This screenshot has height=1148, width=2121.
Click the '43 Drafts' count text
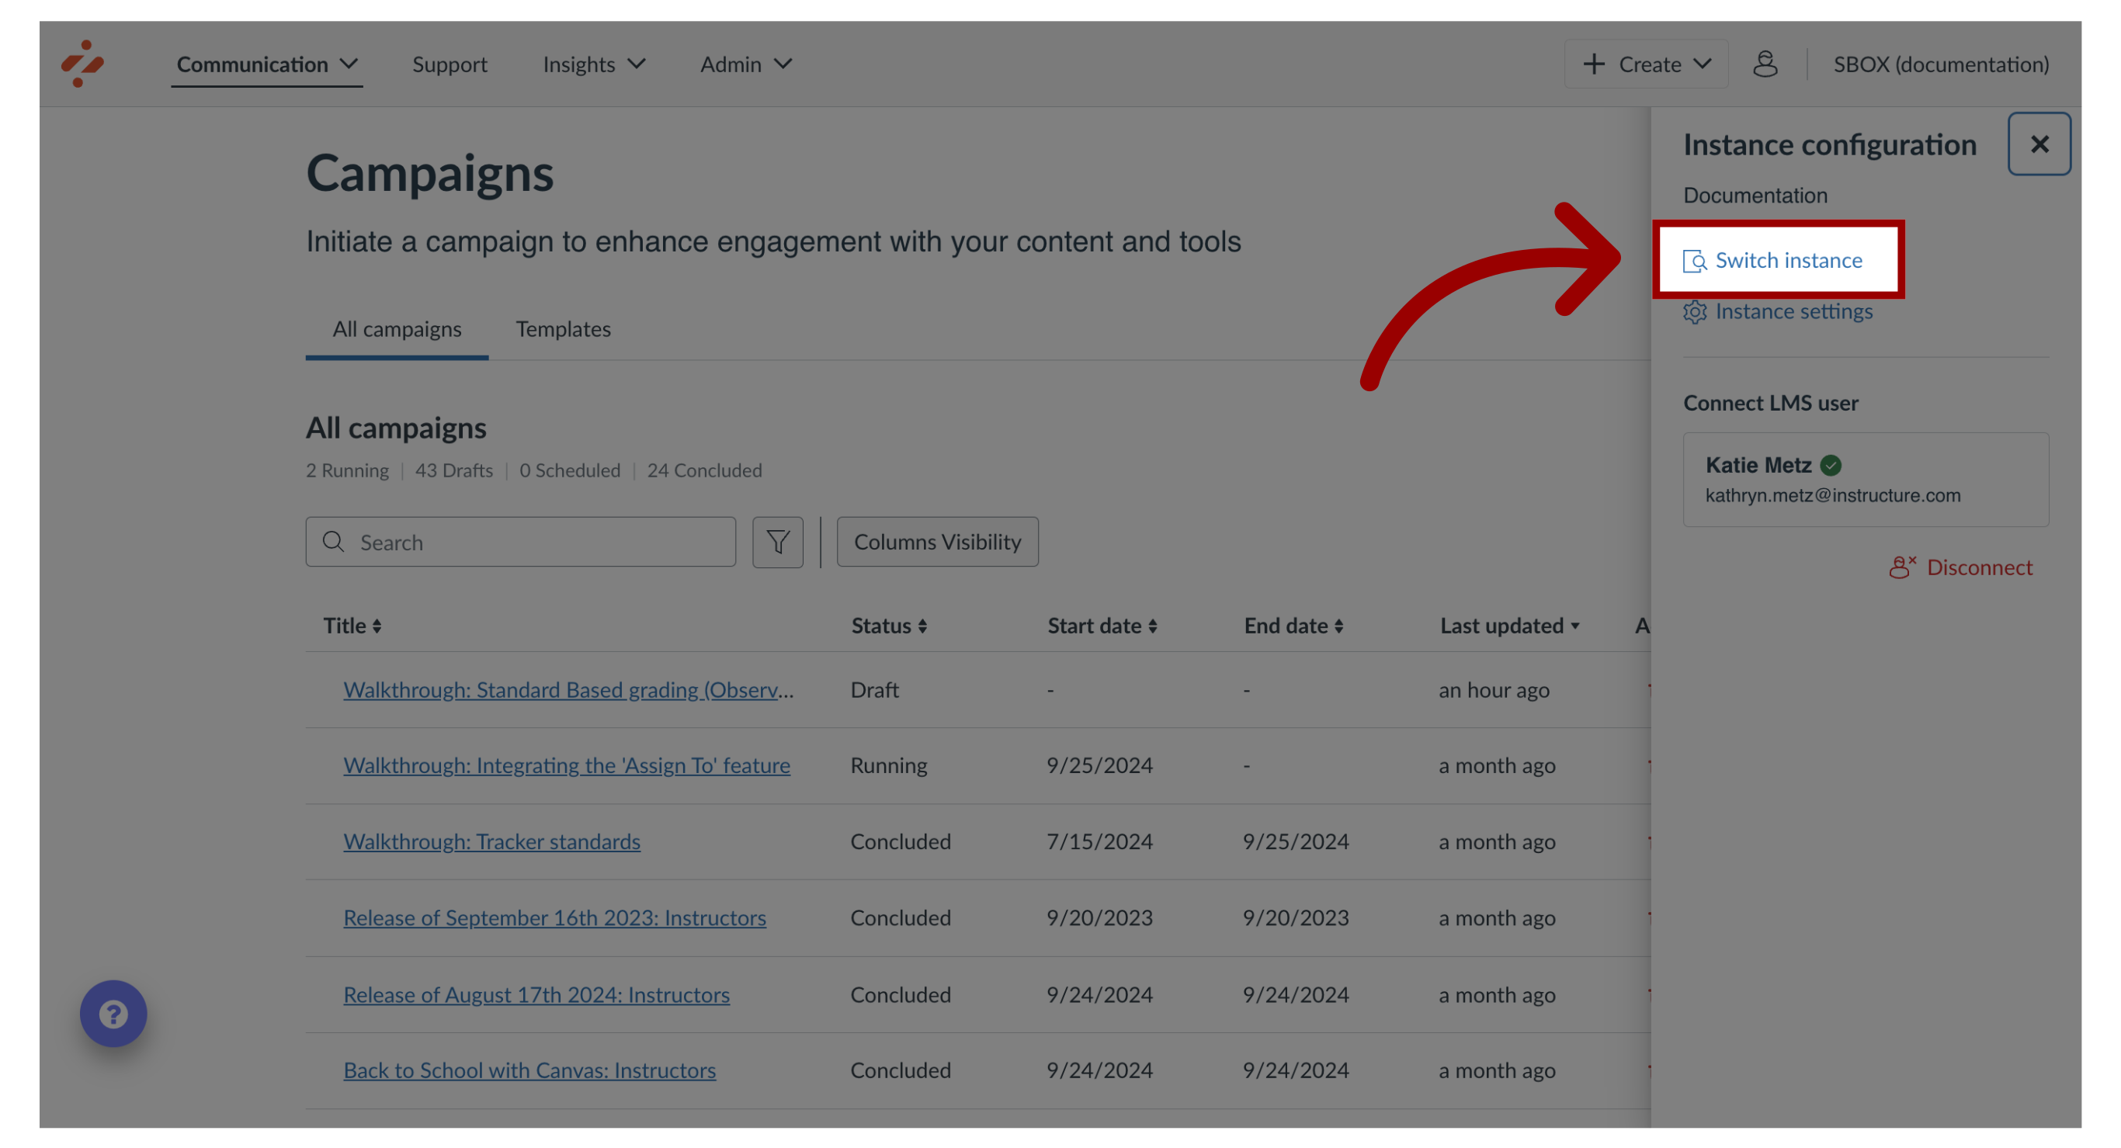(x=453, y=470)
